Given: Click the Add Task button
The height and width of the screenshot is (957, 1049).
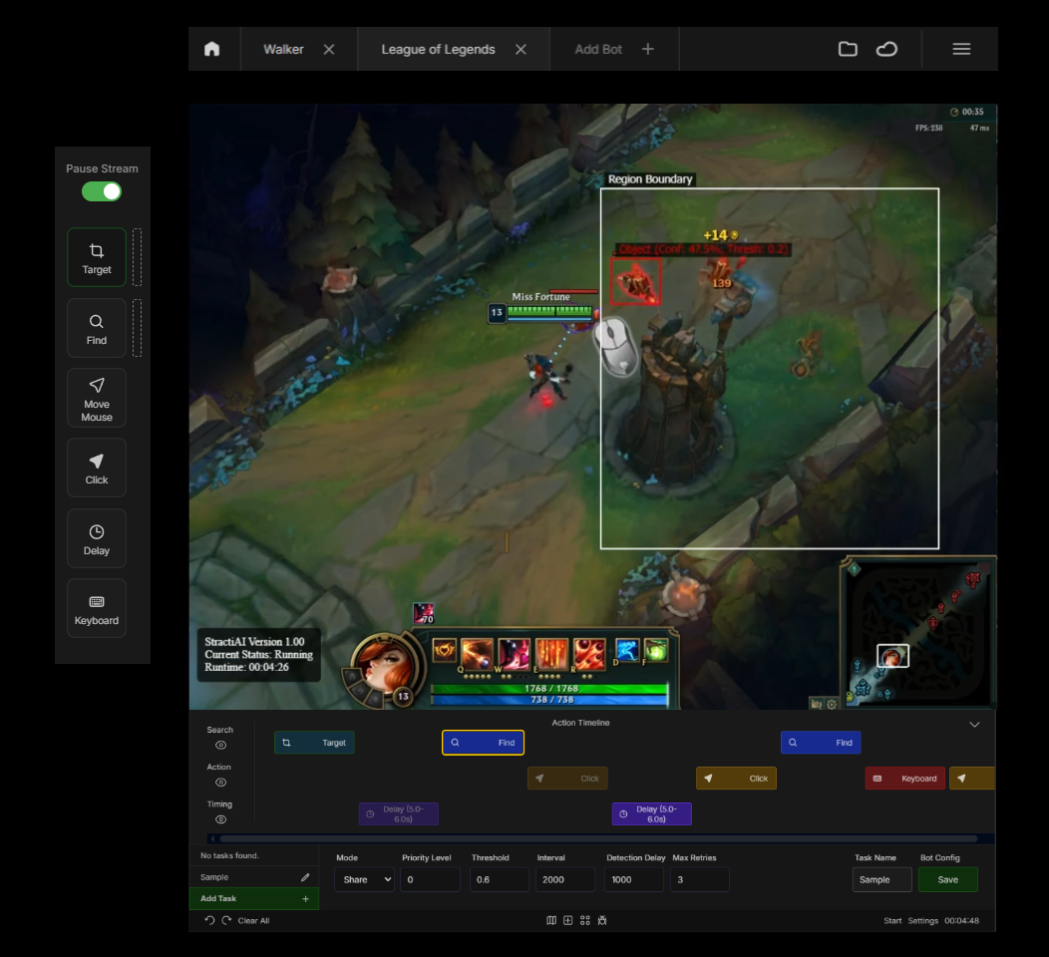Looking at the screenshot, I should [254, 898].
